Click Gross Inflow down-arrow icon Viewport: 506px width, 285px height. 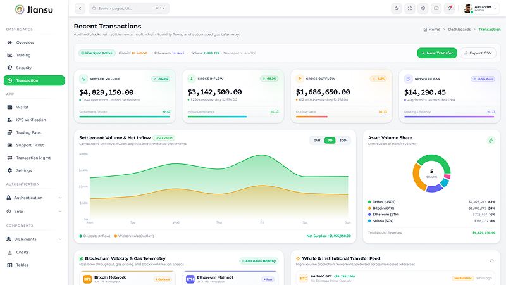(x=192, y=79)
